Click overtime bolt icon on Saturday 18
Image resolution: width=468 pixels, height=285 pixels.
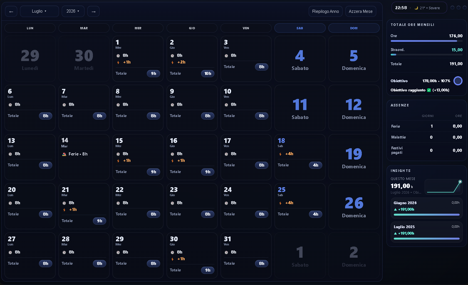click(280, 154)
